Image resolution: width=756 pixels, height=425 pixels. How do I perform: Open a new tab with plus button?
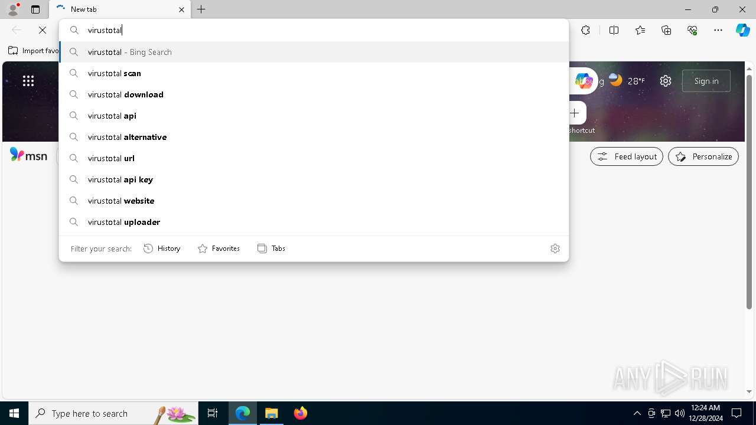coord(201,9)
